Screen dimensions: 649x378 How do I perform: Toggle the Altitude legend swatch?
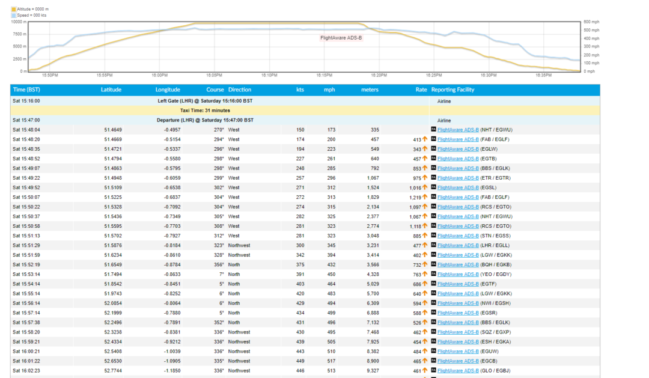click(x=13, y=10)
